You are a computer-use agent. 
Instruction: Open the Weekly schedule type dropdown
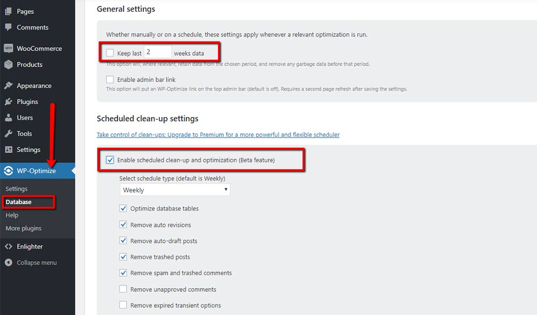click(x=175, y=190)
